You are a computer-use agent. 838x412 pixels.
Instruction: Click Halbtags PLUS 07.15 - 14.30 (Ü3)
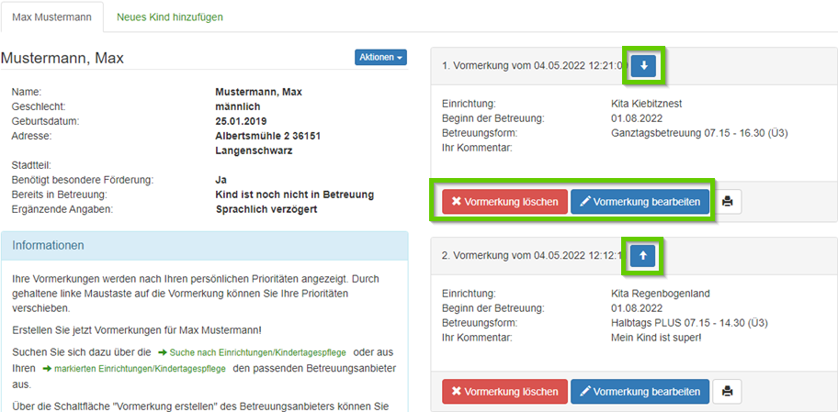pos(689,323)
